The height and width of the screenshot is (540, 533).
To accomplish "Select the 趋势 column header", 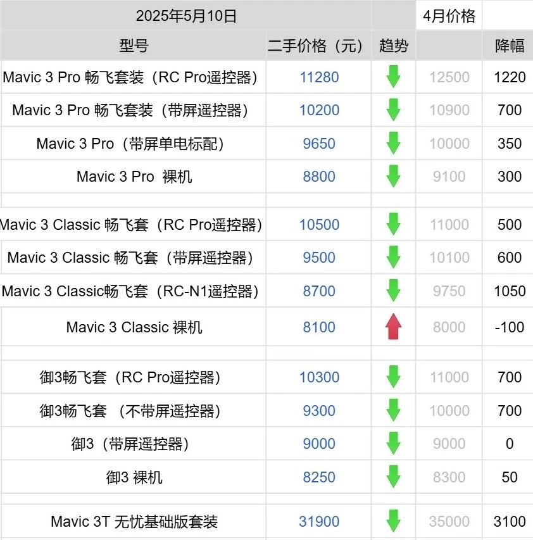I will (394, 46).
